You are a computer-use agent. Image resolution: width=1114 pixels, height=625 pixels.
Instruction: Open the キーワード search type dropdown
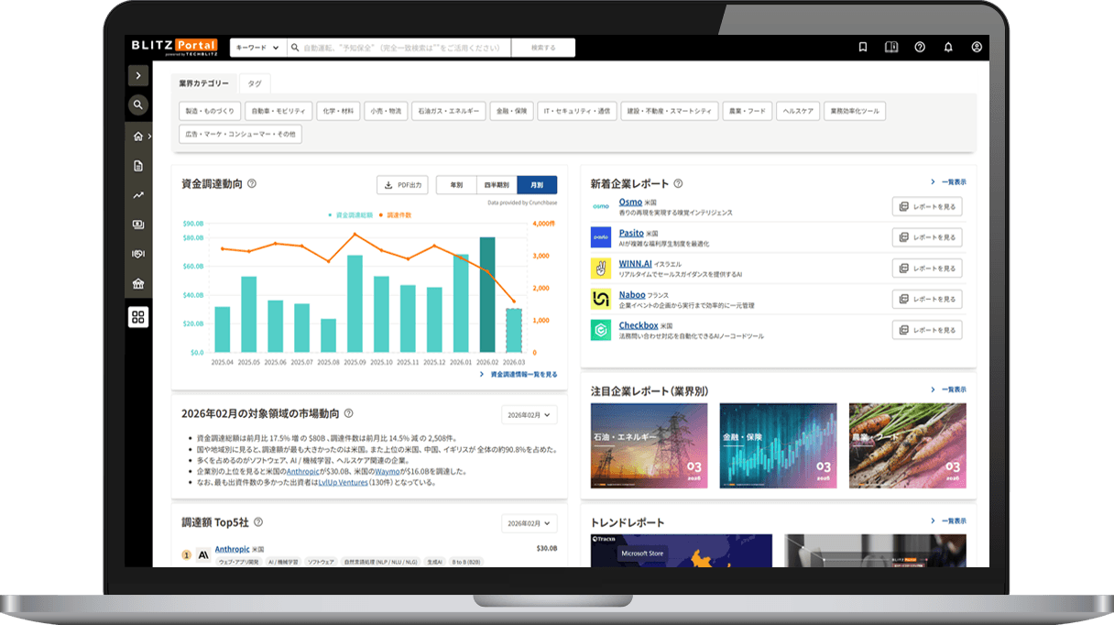point(257,48)
